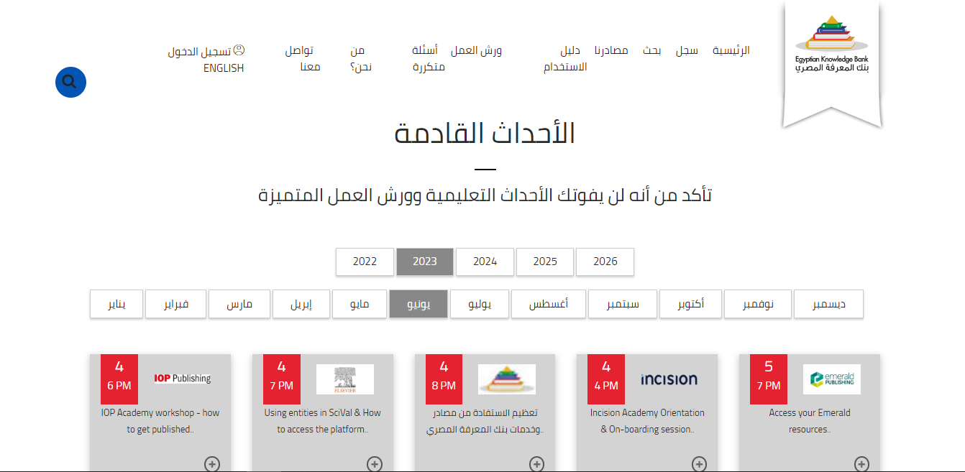Open Using entities in SciVal event title
The height and width of the screenshot is (472, 965).
[323, 421]
